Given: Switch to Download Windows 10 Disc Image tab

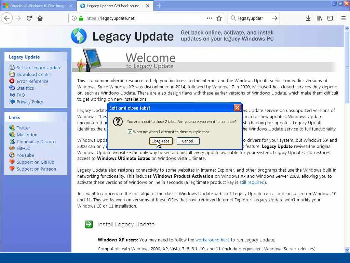Looking at the screenshot, I should click(x=37, y=6).
